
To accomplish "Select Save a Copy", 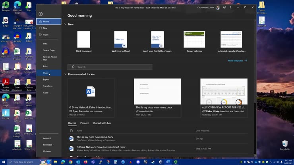I will point(49,50).
